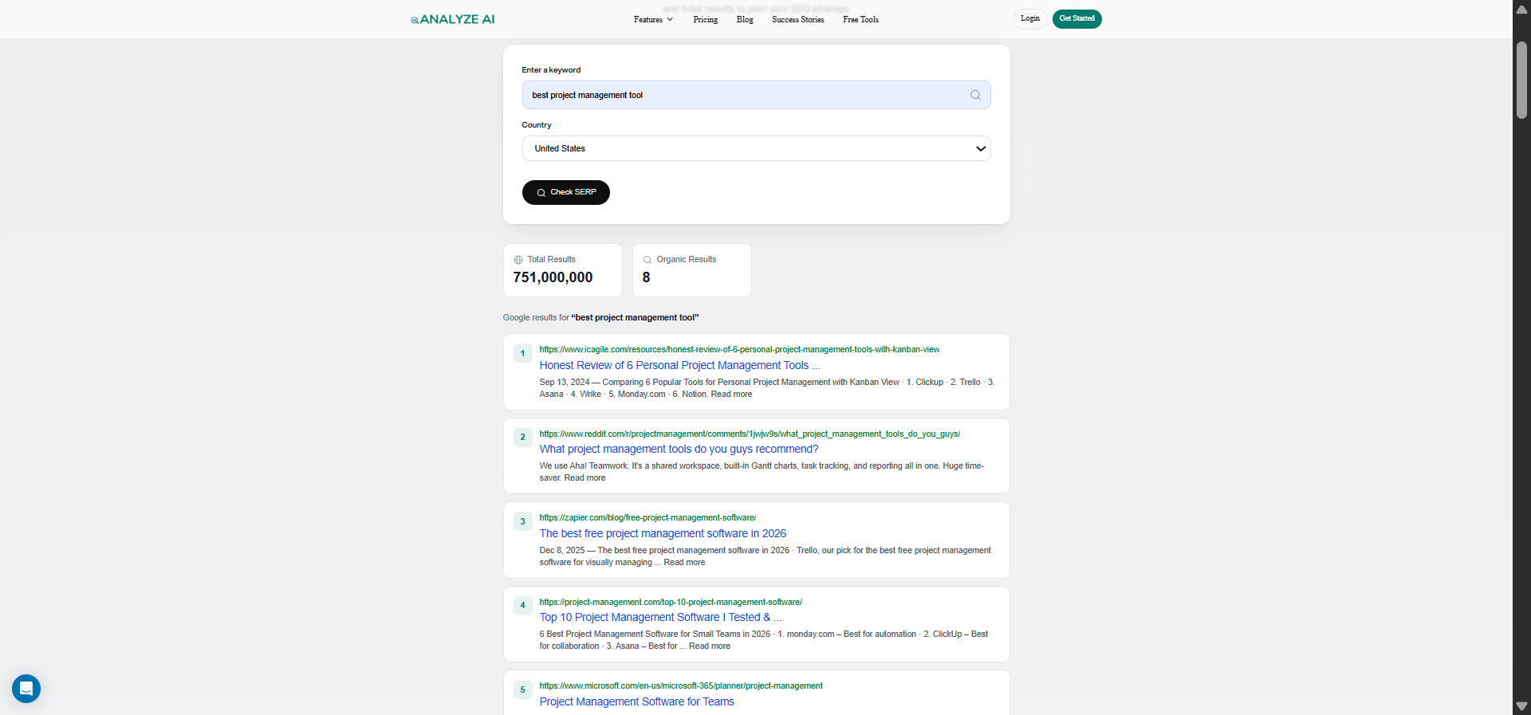Click Read more in the zapier result
The image size is (1531, 715).
[684, 562]
